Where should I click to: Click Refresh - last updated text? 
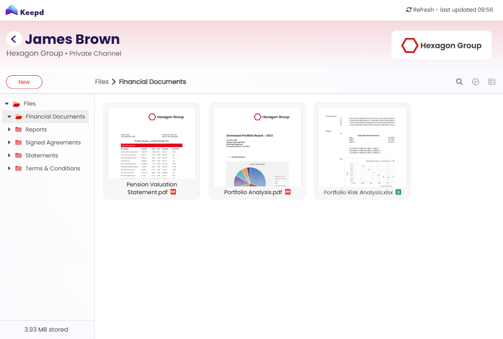coord(453,10)
